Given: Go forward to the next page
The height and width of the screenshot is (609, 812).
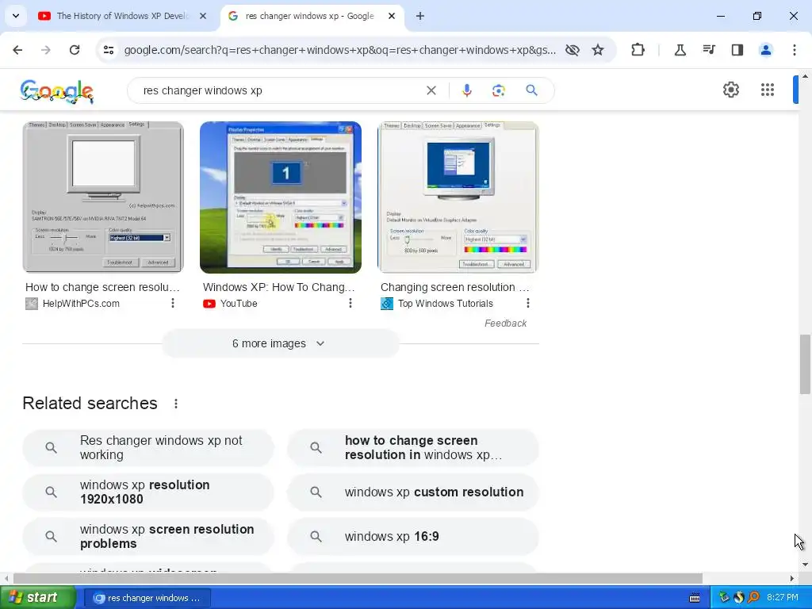Looking at the screenshot, I should click(x=46, y=50).
